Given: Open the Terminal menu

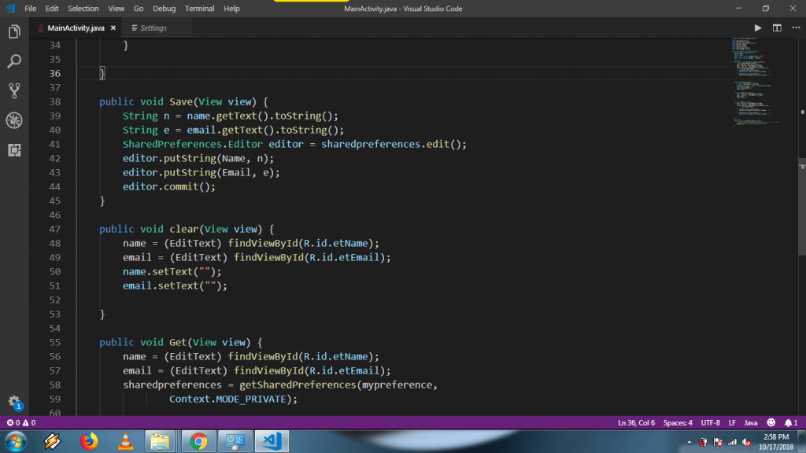Looking at the screenshot, I should coord(199,9).
